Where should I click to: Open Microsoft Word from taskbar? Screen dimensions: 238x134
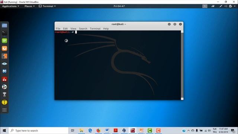(107, 131)
